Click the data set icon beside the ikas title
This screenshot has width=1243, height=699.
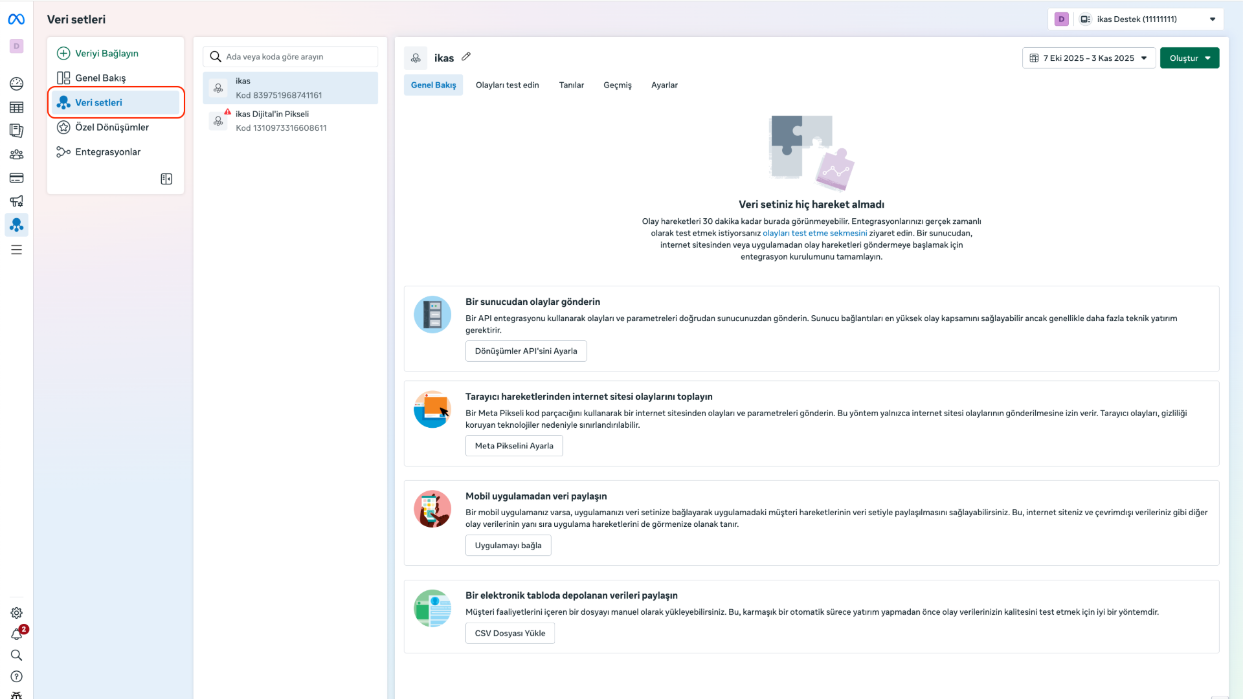point(416,58)
